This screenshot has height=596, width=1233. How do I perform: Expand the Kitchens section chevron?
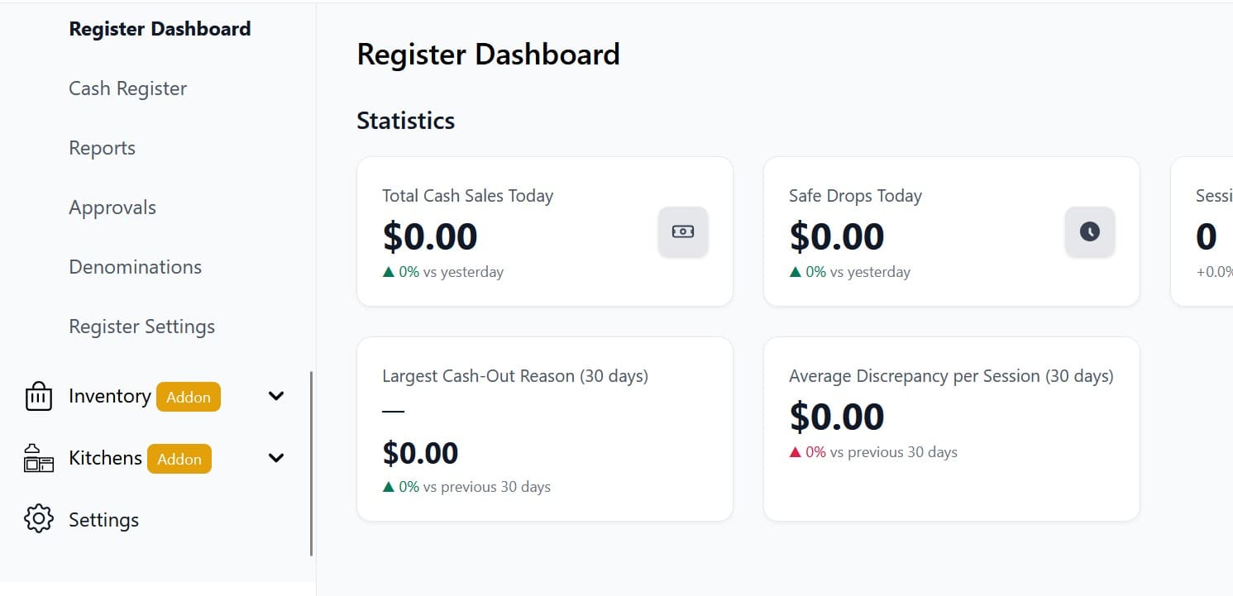[275, 457]
